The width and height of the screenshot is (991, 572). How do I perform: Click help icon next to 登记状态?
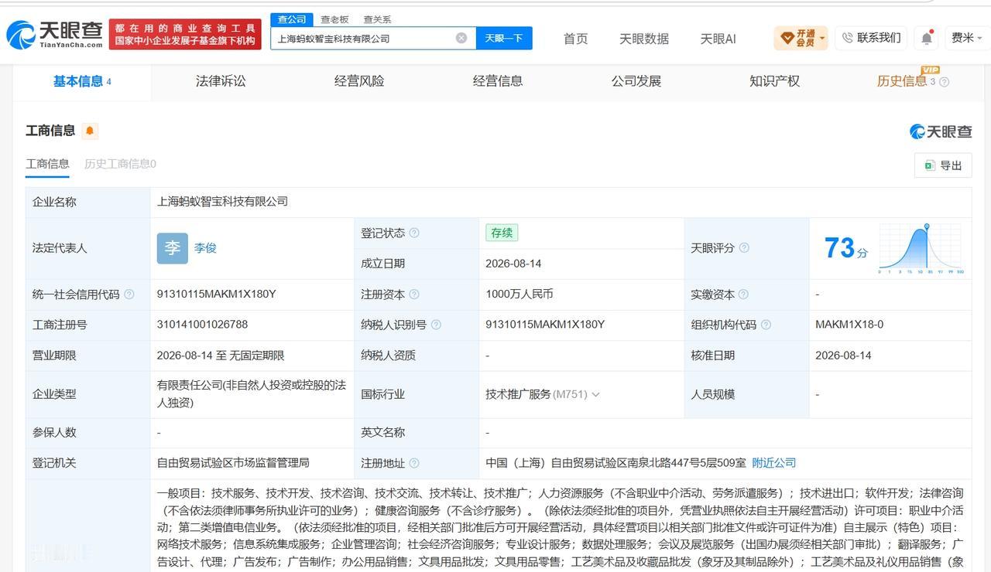(414, 233)
